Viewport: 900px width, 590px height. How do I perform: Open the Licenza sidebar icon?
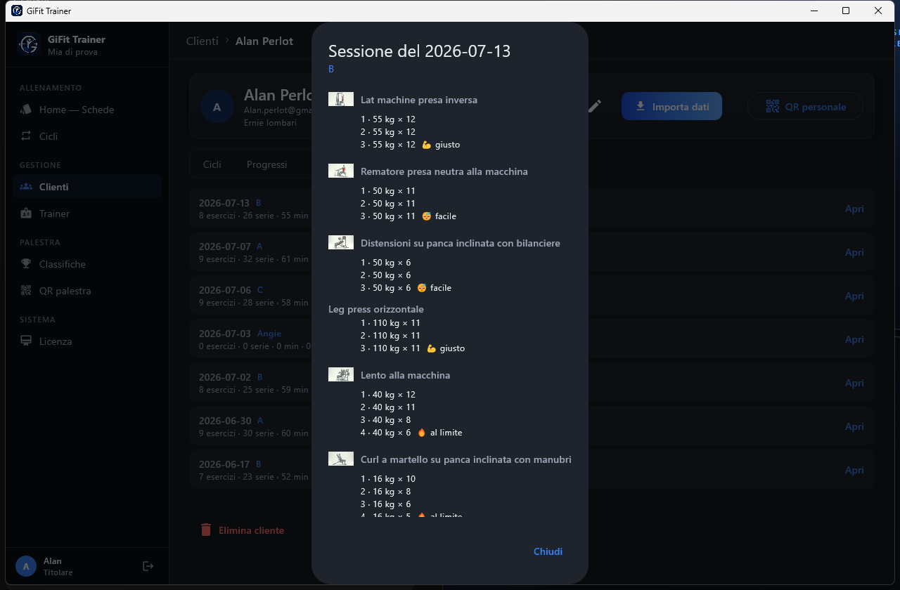(x=26, y=341)
